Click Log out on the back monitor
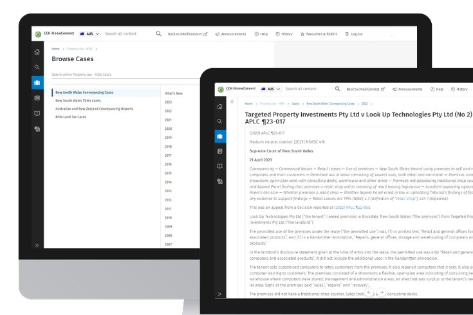The height and width of the screenshot is (315, 473). 353,33
